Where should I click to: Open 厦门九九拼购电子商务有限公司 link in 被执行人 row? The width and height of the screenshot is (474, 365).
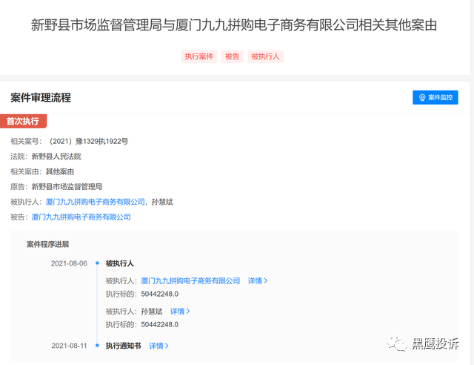pos(96,202)
